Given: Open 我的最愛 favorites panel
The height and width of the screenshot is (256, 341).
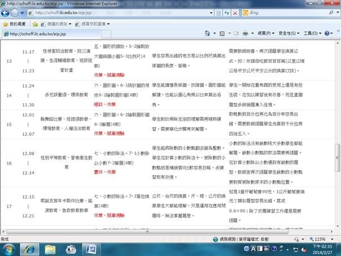Looking at the screenshot, I should coord(15,24).
